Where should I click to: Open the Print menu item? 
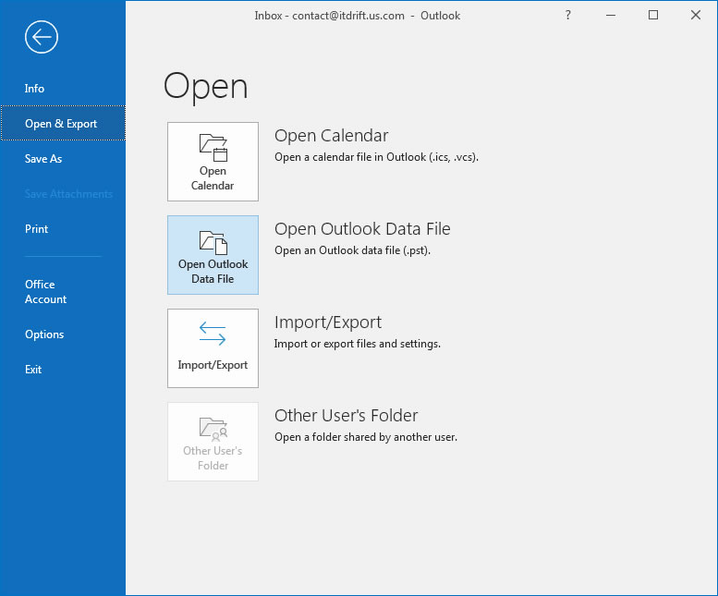(63, 228)
